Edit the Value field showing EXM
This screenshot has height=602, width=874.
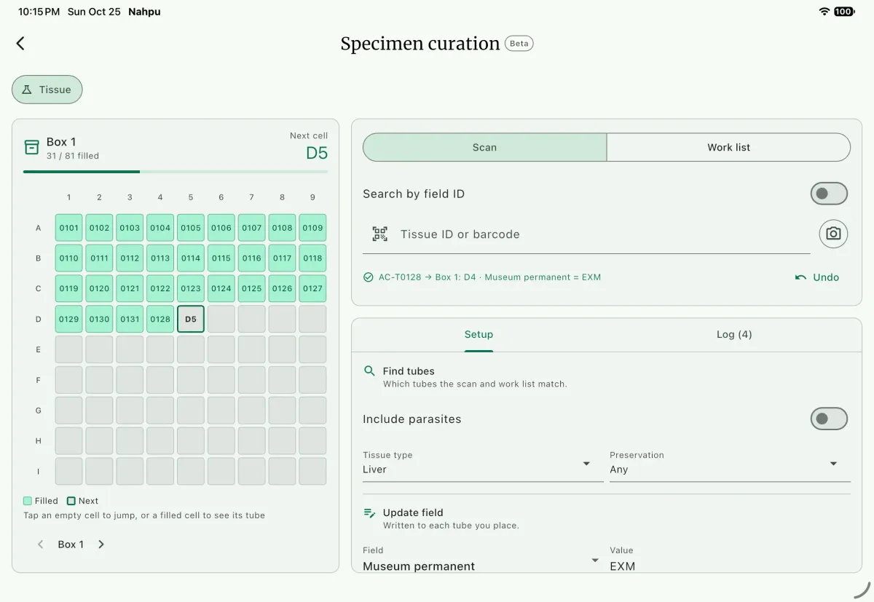730,560
